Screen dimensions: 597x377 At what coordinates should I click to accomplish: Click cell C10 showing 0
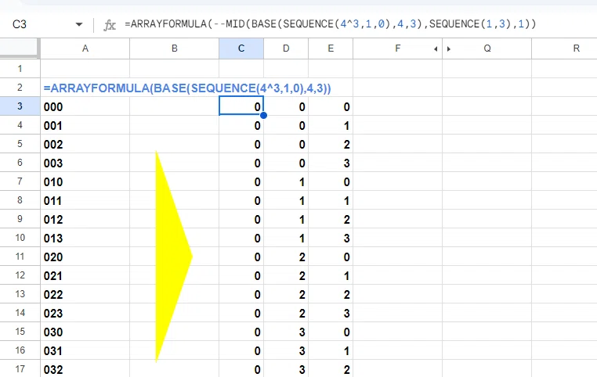click(241, 238)
